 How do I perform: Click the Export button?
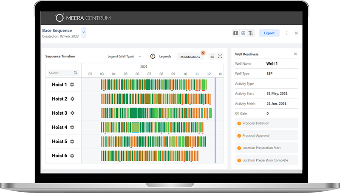point(269,33)
